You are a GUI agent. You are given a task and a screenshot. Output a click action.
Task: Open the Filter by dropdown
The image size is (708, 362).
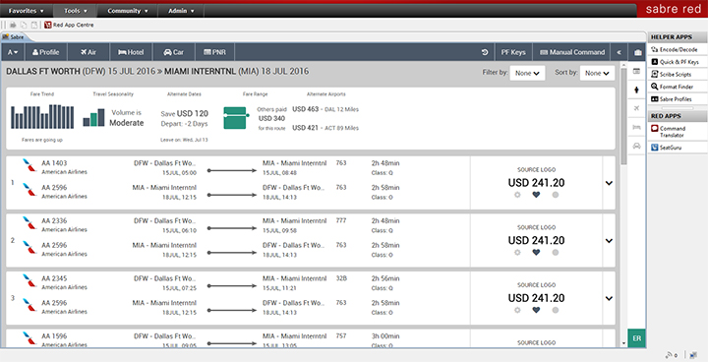coord(527,73)
